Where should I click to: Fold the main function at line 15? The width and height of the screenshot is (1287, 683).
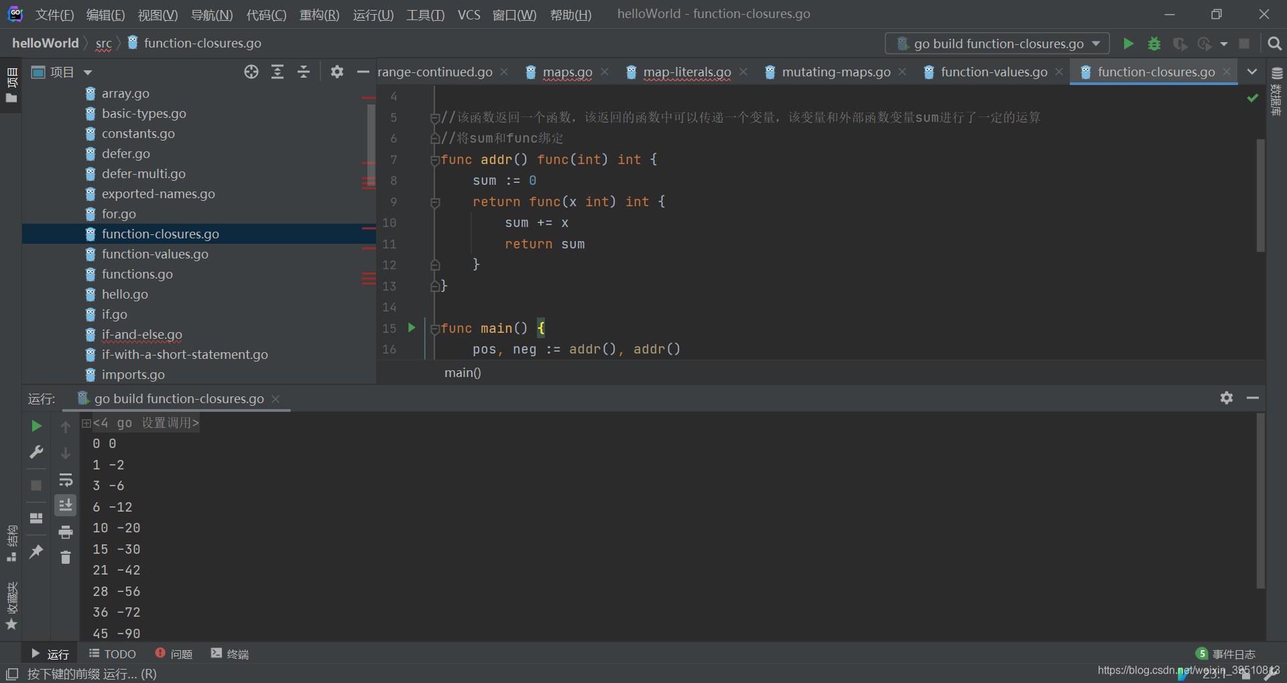pyautogui.click(x=435, y=329)
